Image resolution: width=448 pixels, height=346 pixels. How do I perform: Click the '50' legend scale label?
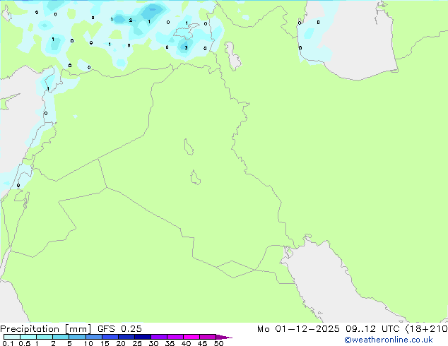point(218,343)
